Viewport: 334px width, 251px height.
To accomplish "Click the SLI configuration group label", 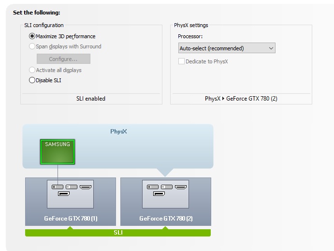I will click(44, 25).
